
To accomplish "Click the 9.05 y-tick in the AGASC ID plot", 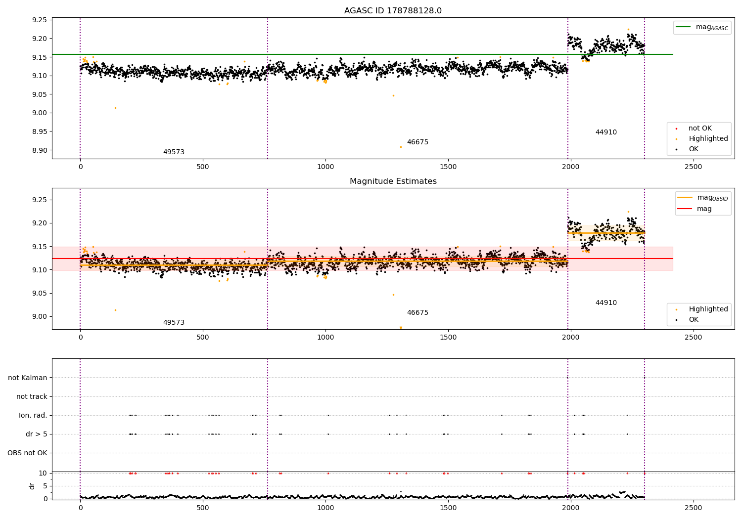I will click(40, 94).
